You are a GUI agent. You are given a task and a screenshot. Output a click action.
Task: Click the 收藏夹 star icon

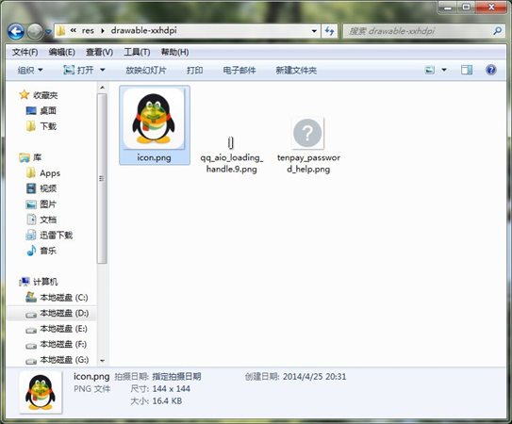coord(25,95)
